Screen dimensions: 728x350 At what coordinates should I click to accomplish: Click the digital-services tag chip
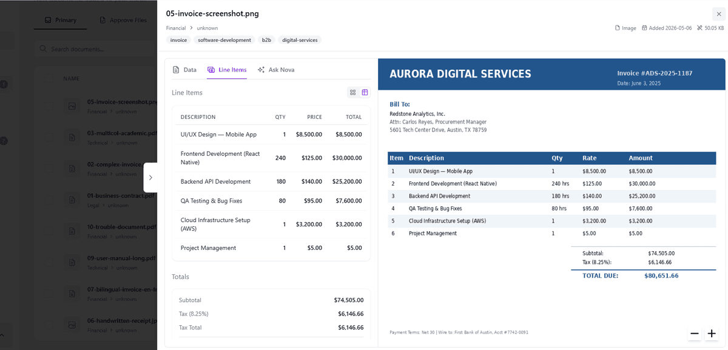pyautogui.click(x=300, y=40)
